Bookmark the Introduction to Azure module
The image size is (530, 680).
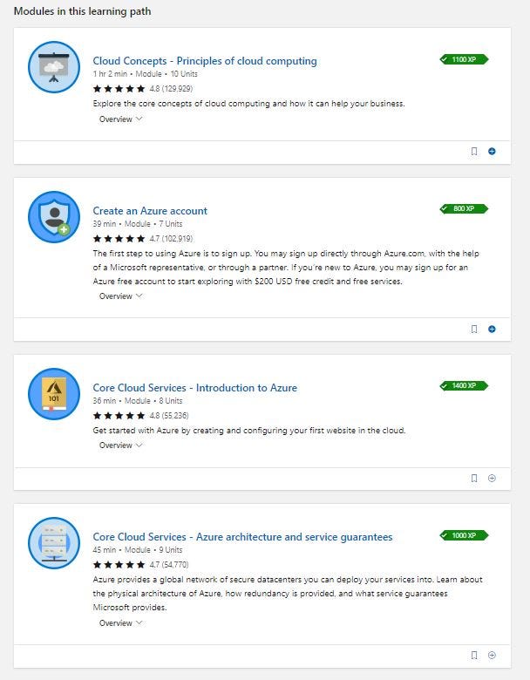coord(474,478)
